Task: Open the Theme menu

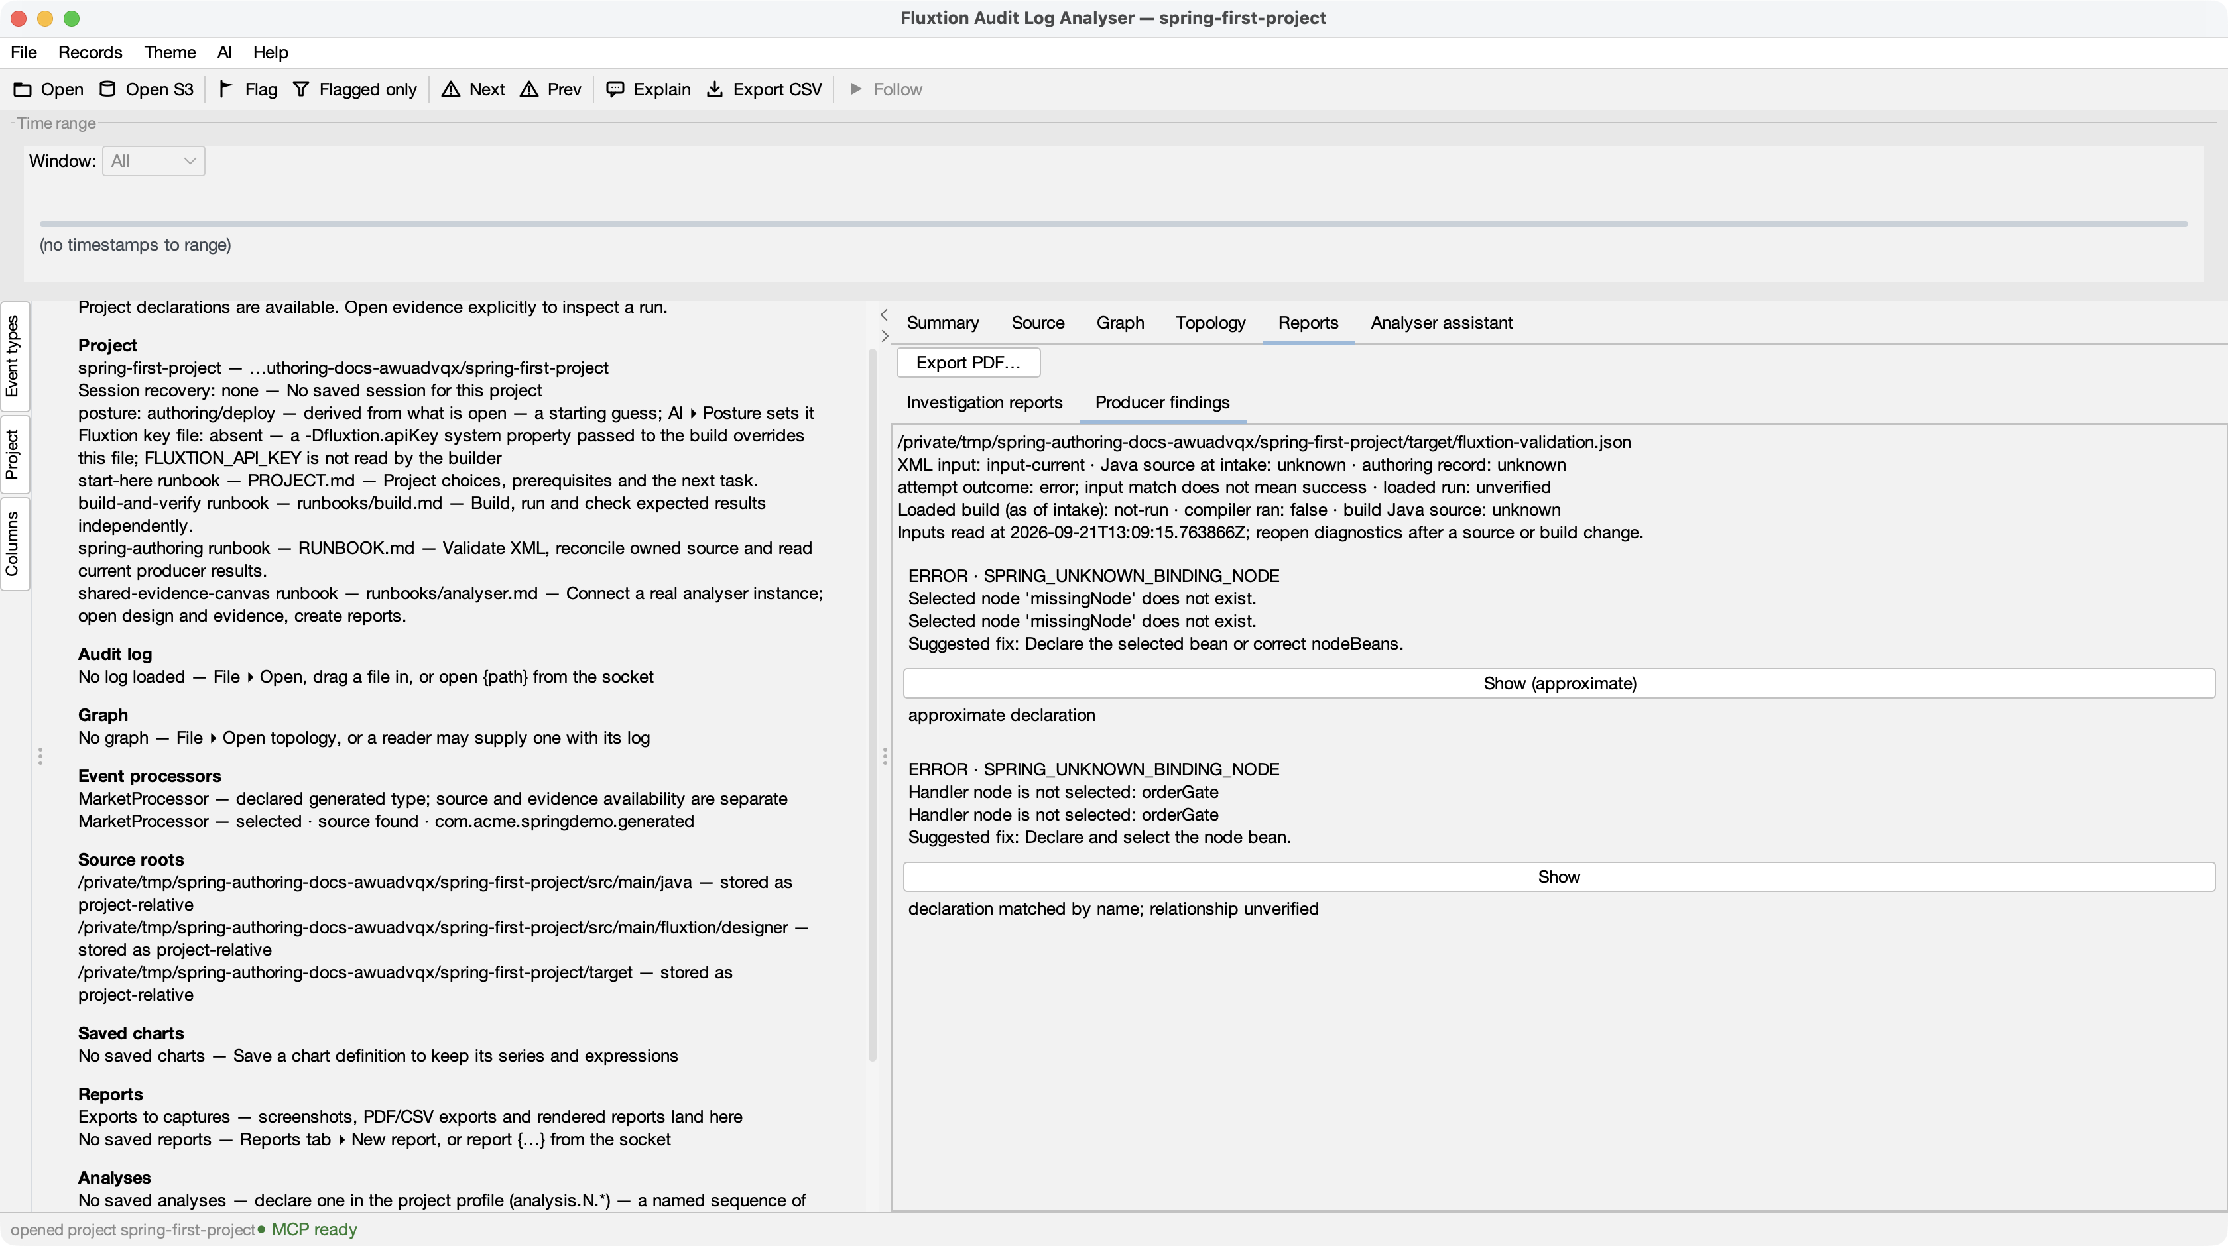Action: (x=170, y=52)
